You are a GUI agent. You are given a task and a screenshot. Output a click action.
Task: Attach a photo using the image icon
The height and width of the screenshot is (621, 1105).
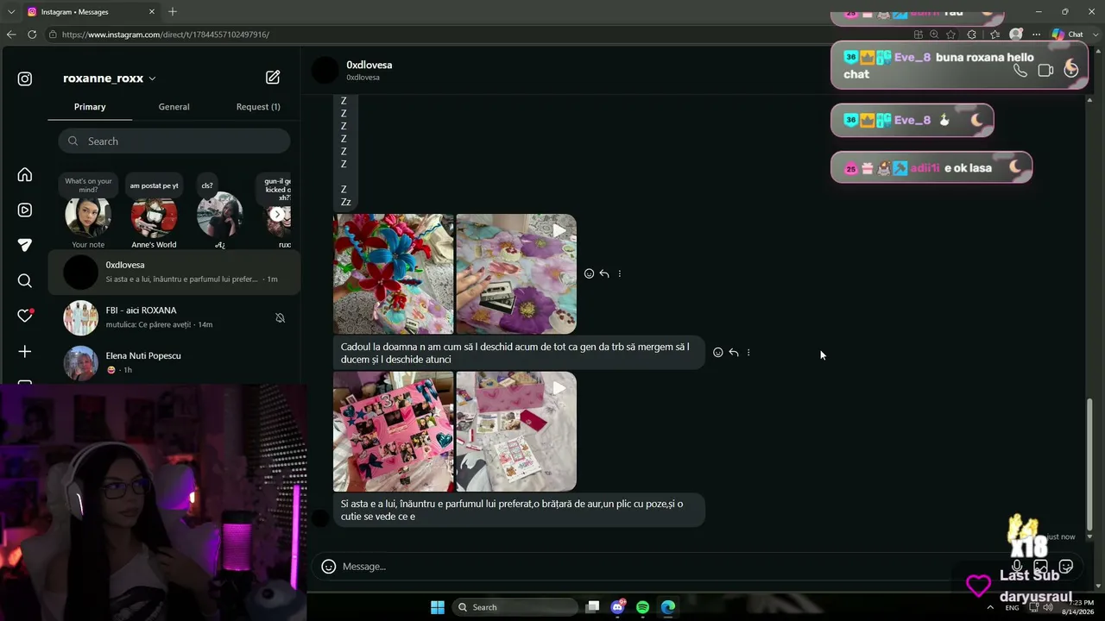click(1041, 567)
